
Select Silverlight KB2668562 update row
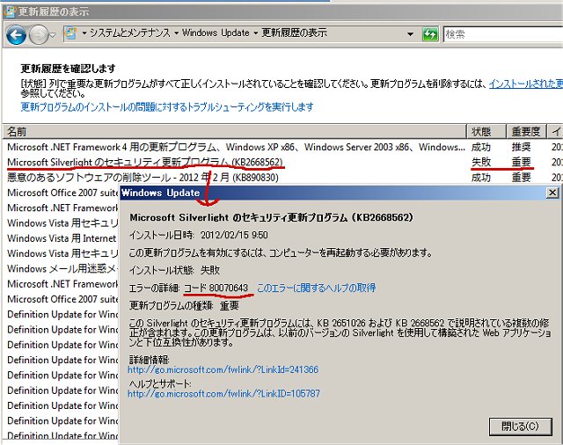281,162
